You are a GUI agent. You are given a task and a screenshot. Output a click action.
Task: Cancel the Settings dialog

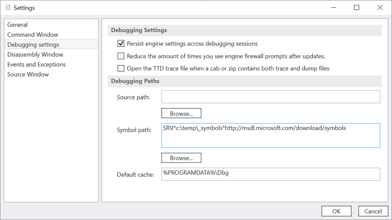pyautogui.click(x=372, y=211)
